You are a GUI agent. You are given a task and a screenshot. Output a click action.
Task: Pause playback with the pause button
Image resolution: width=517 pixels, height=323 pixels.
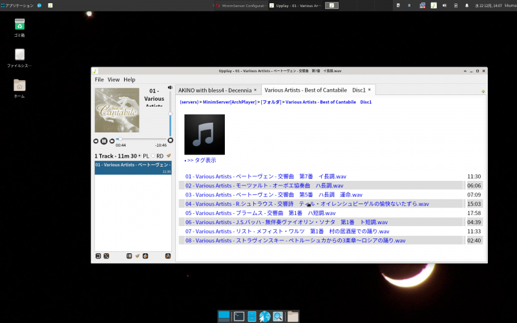104,140
